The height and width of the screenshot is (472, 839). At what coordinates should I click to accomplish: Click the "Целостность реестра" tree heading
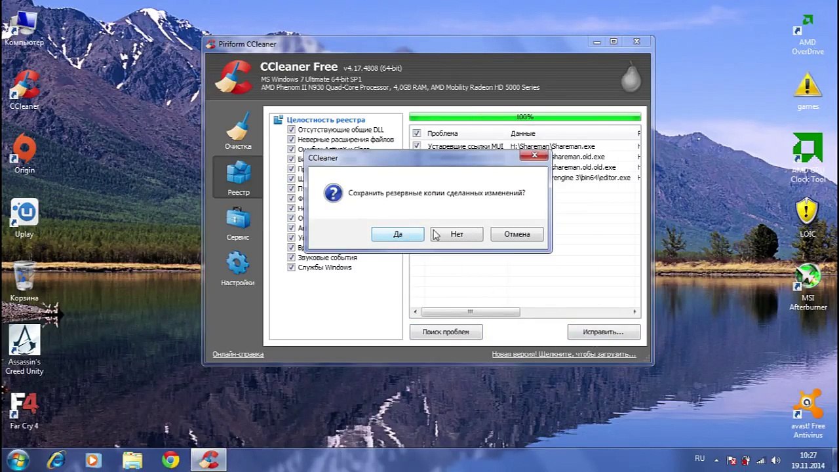coord(326,120)
